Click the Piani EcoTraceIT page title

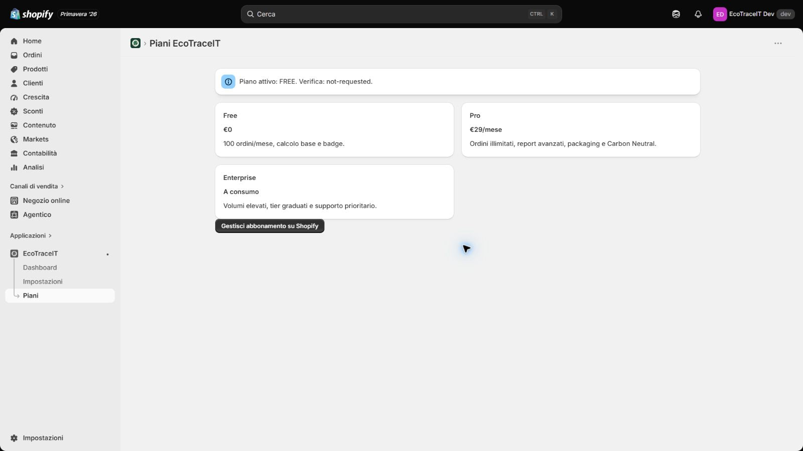(x=185, y=43)
